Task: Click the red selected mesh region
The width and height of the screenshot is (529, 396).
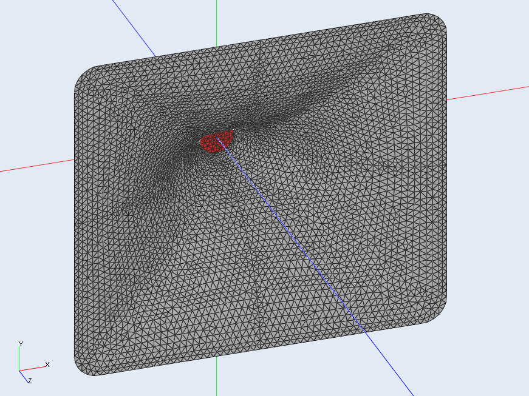Action: [x=216, y=141]
